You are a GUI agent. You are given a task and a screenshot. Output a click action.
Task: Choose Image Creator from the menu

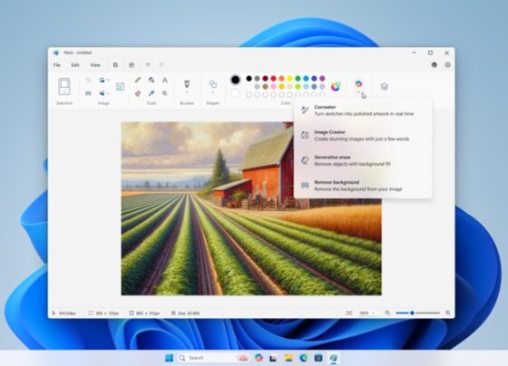[363, 136]
